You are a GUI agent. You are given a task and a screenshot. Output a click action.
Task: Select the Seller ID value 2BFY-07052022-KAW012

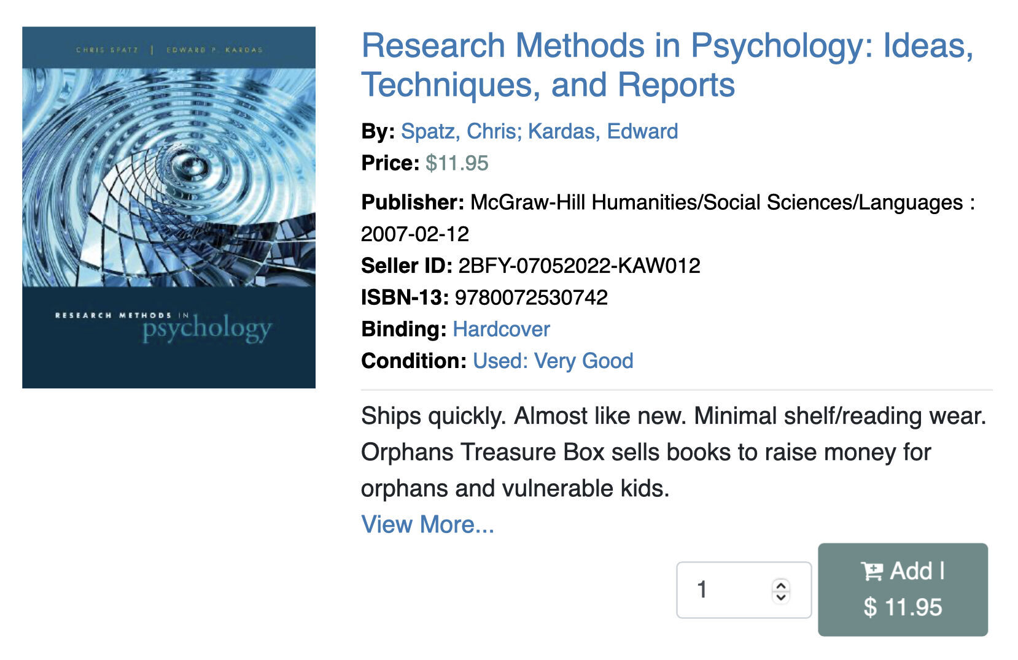[580, 266]
